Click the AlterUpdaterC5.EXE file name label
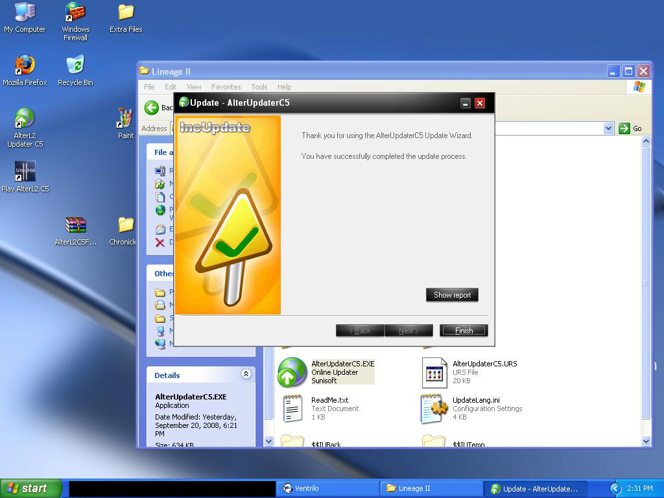 coord(343,364)
